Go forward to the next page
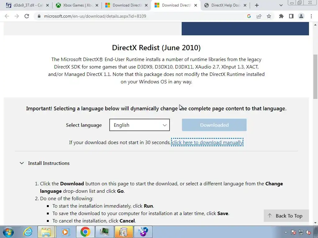Viewport: 318px width, 238px height. 17,16
